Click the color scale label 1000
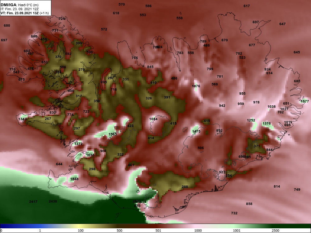 pyautogui.click(x=198, y=231)
